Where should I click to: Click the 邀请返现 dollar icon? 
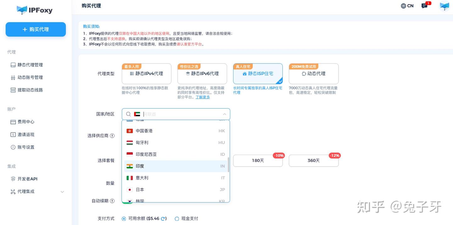[x=13, y=135]
